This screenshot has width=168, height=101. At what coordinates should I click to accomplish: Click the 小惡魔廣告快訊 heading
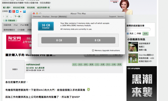click(x=136, y=40)
